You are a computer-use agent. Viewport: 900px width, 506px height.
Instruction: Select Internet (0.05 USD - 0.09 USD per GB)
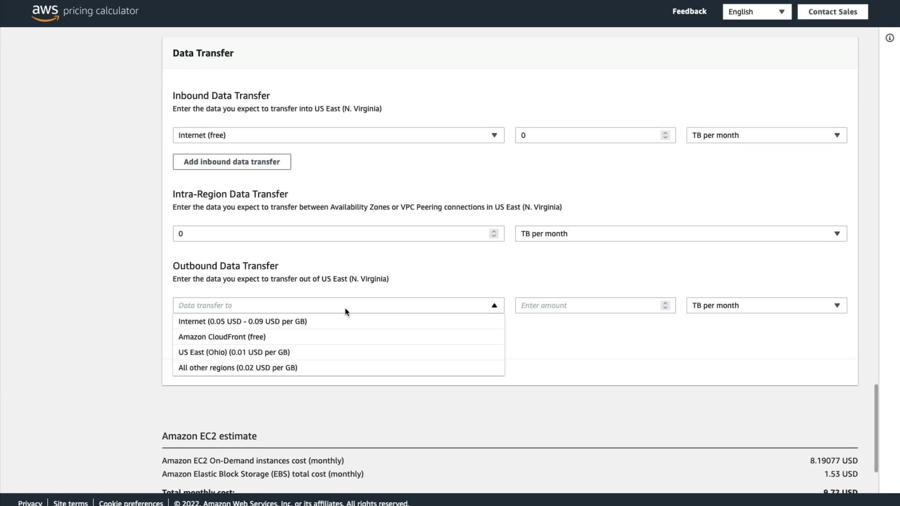pyautogui.click(x=242, y=321)
